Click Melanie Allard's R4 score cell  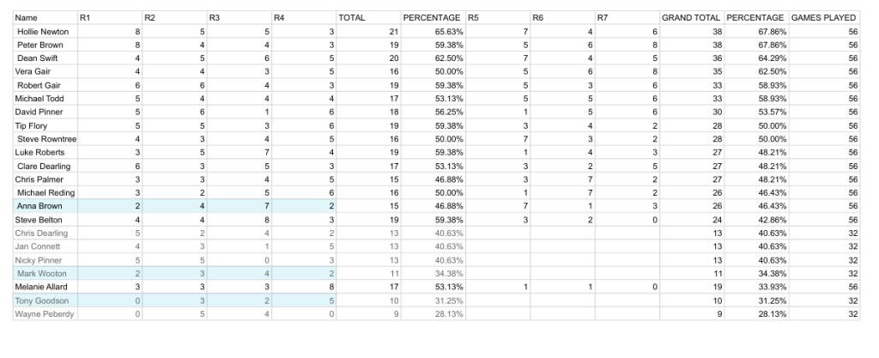coord(302,286)
